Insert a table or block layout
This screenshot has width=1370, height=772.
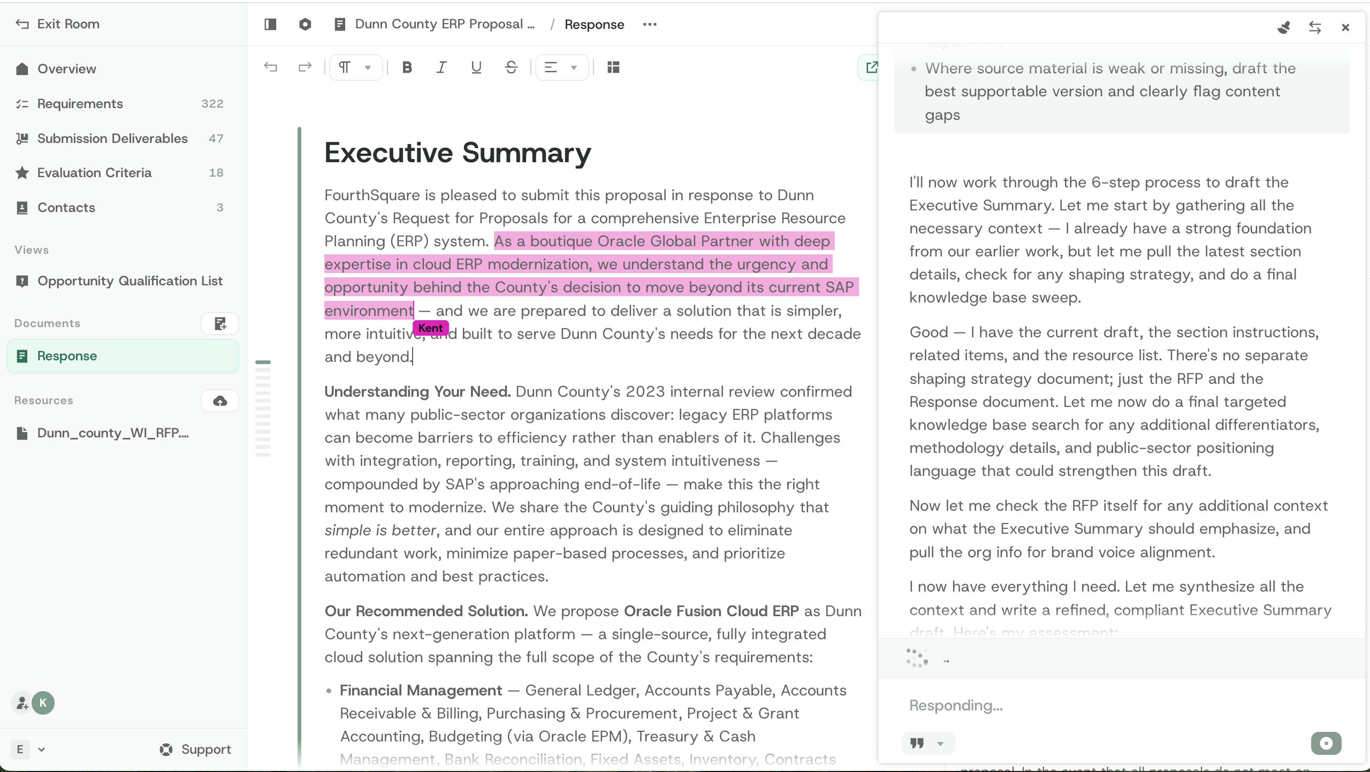click(613, 67)
